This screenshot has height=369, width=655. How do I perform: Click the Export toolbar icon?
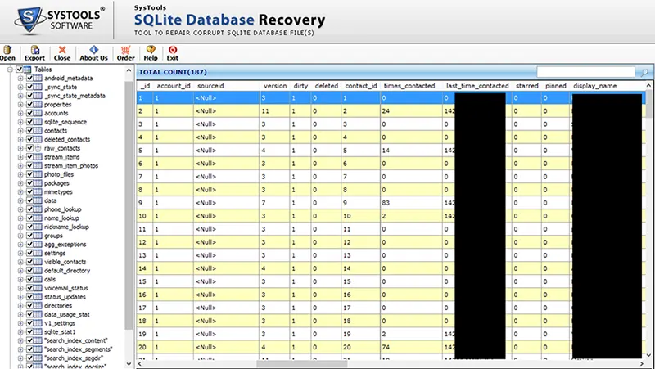click(x=34, y=50)
